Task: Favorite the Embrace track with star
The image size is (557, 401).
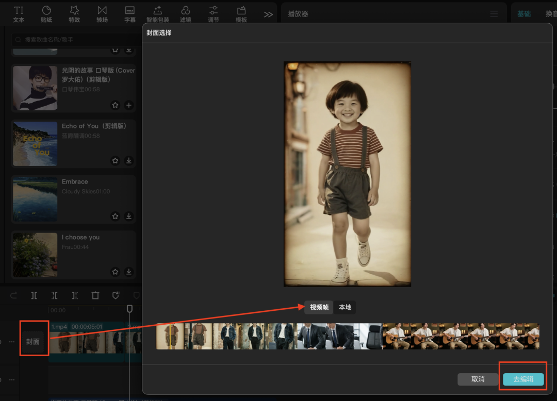Action: pyautogui.click(x=115, y=216)
